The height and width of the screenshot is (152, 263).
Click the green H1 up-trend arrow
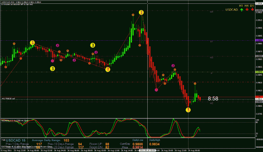[x=242, y=10]
